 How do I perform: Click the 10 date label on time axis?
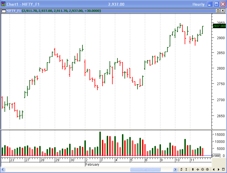click(x=178, y=160)
